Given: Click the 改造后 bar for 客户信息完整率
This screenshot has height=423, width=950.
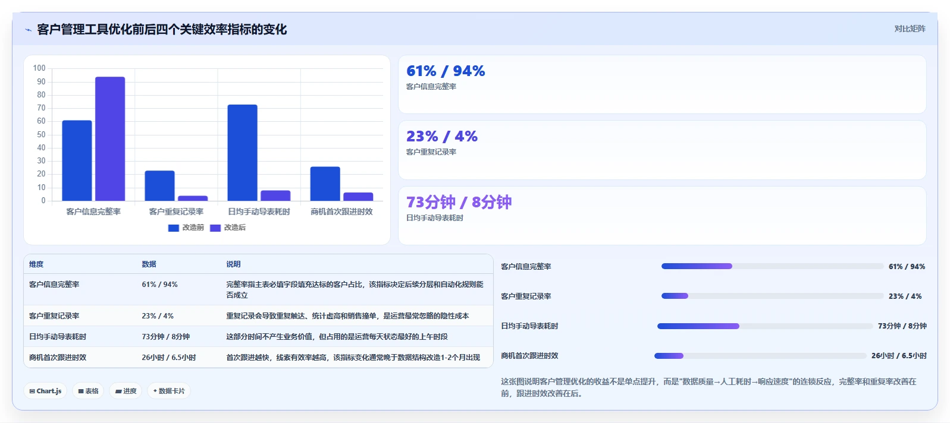Looking at the screenshot, I should pyautogui.click(x=110, y=139).
